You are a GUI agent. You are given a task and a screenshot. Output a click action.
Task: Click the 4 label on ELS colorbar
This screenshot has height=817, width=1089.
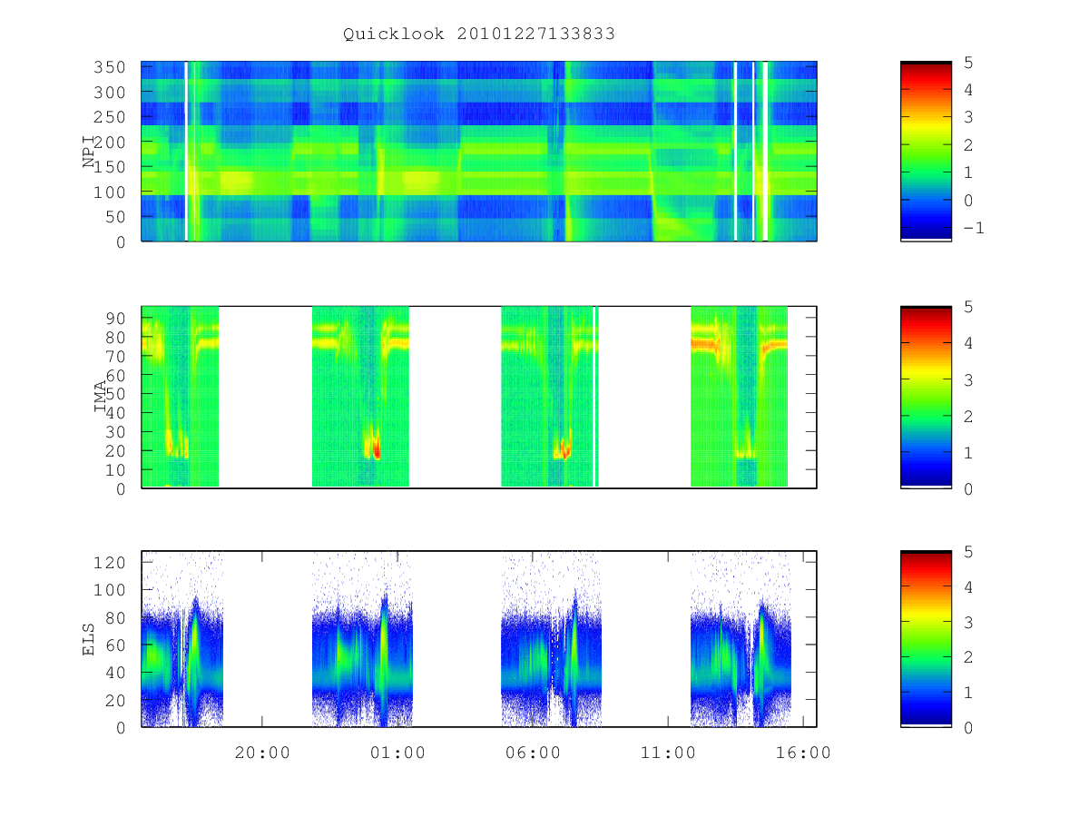(970, 587)
